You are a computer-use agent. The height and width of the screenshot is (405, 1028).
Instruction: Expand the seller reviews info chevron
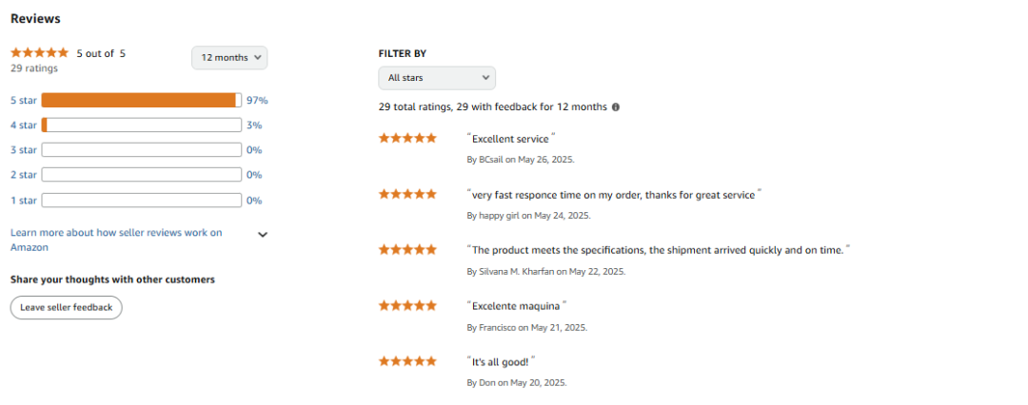[263, 235]
